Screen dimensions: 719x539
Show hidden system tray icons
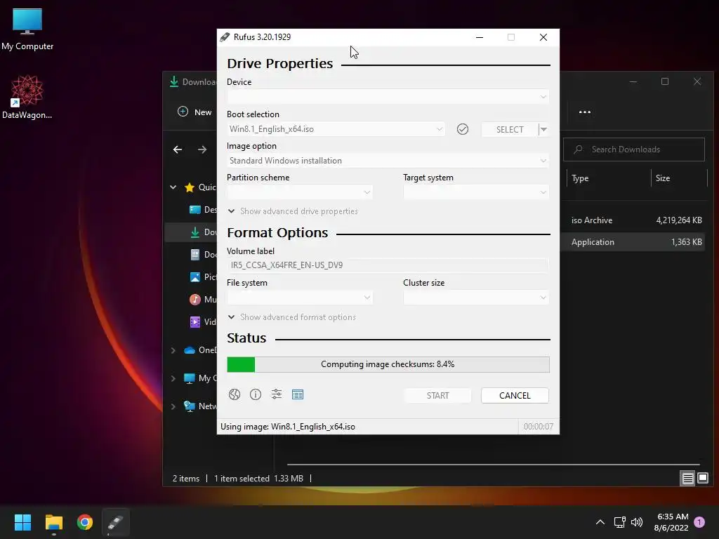(x=600, y=522)
